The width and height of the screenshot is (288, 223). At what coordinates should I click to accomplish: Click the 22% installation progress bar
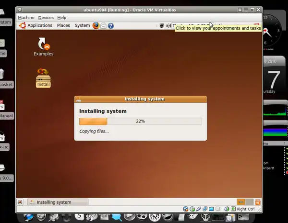pos(140,122)
